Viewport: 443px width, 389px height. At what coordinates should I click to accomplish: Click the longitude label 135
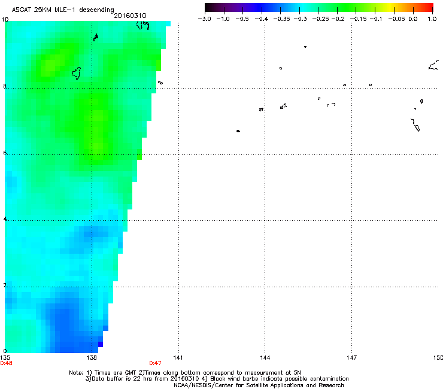tap(5, 358)
